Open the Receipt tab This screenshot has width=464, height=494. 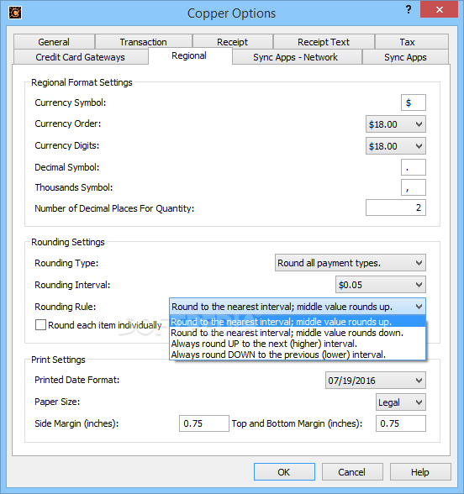(233, 42)
